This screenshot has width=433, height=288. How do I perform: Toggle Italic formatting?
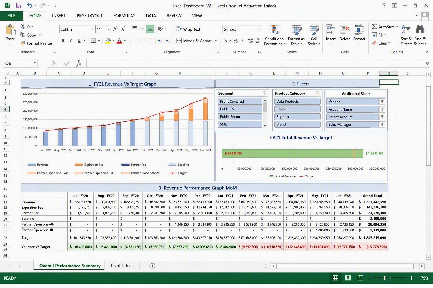click(x=71, y=41)
